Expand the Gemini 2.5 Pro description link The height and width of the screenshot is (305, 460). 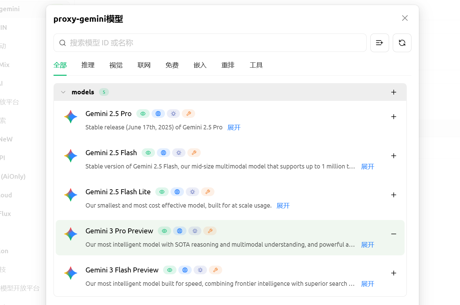tap(234, 128)
